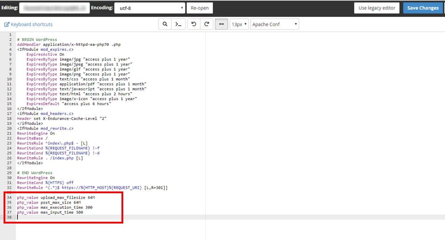Image resolution: width=445 pixels, height=240 pixels.
Task: Click the AddHandler line 3
Action: coord(69,45)
